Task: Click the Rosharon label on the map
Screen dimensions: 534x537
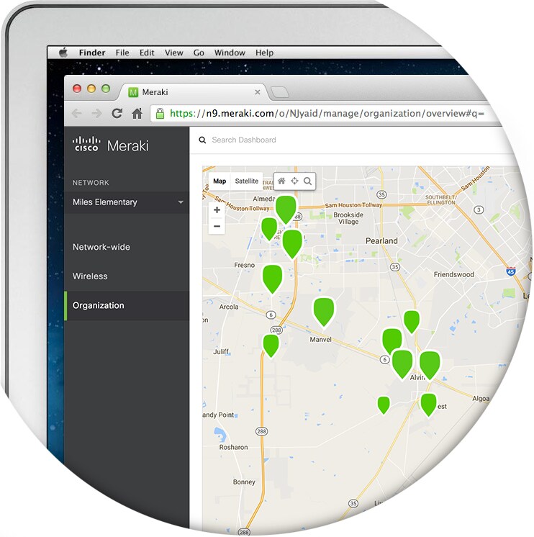Action: [233, 447]
